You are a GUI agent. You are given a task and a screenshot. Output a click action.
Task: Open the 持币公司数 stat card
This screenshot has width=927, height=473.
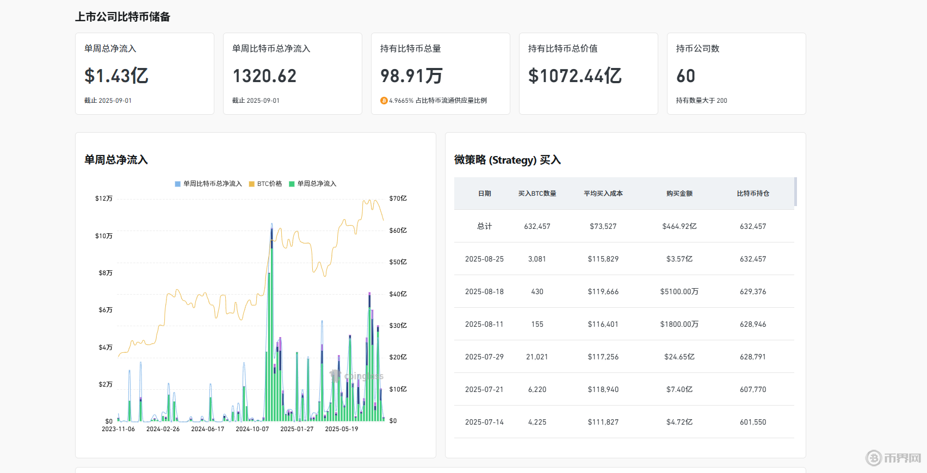tap(736, 73)
